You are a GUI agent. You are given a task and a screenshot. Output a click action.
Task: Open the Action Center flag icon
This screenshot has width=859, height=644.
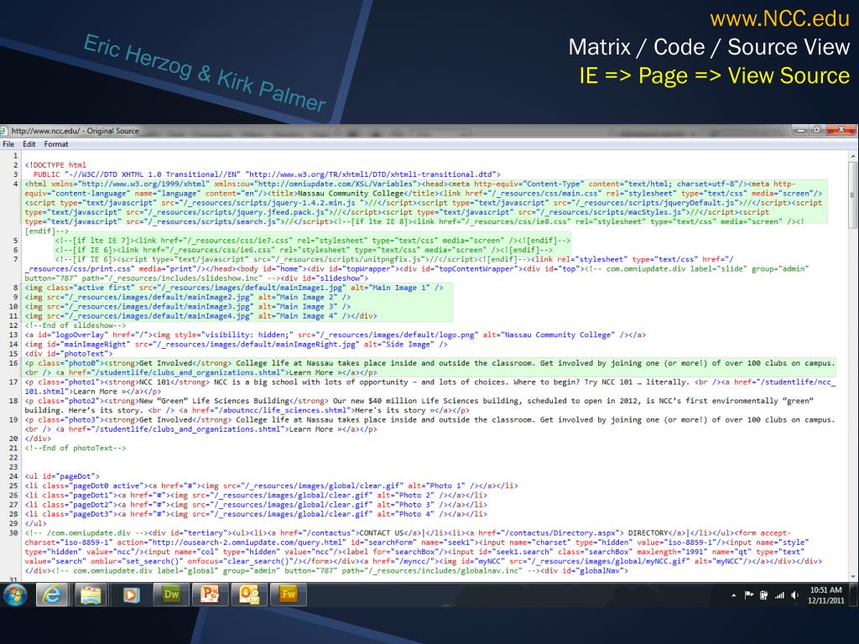point(748,595)
